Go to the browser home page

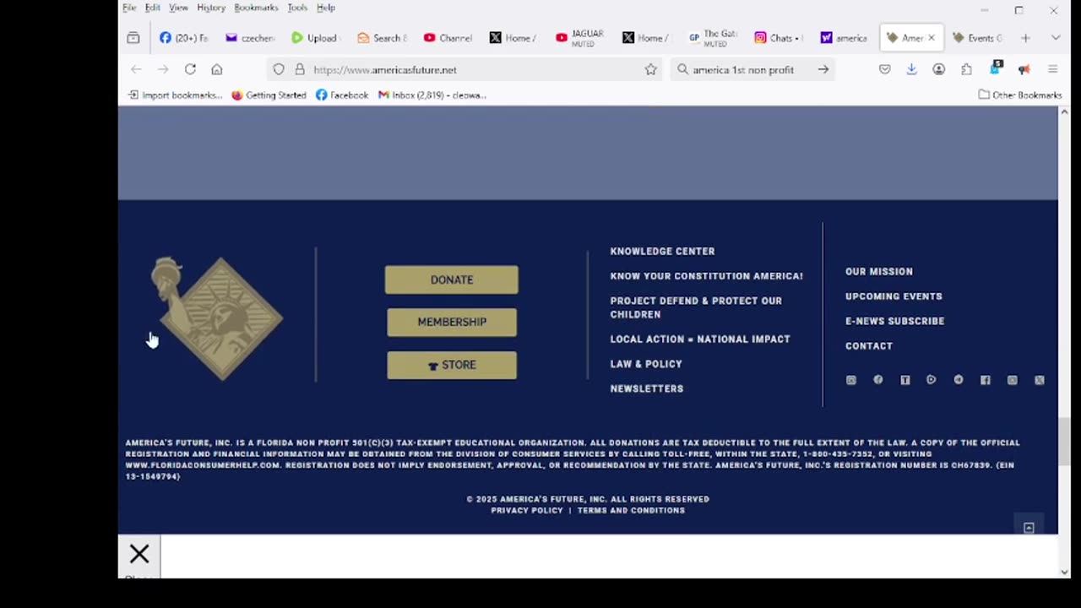217,69
